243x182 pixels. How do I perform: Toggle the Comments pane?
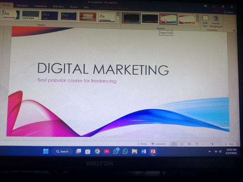click(x=159, y=144)
